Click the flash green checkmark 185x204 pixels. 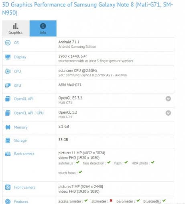click(126, 163)
